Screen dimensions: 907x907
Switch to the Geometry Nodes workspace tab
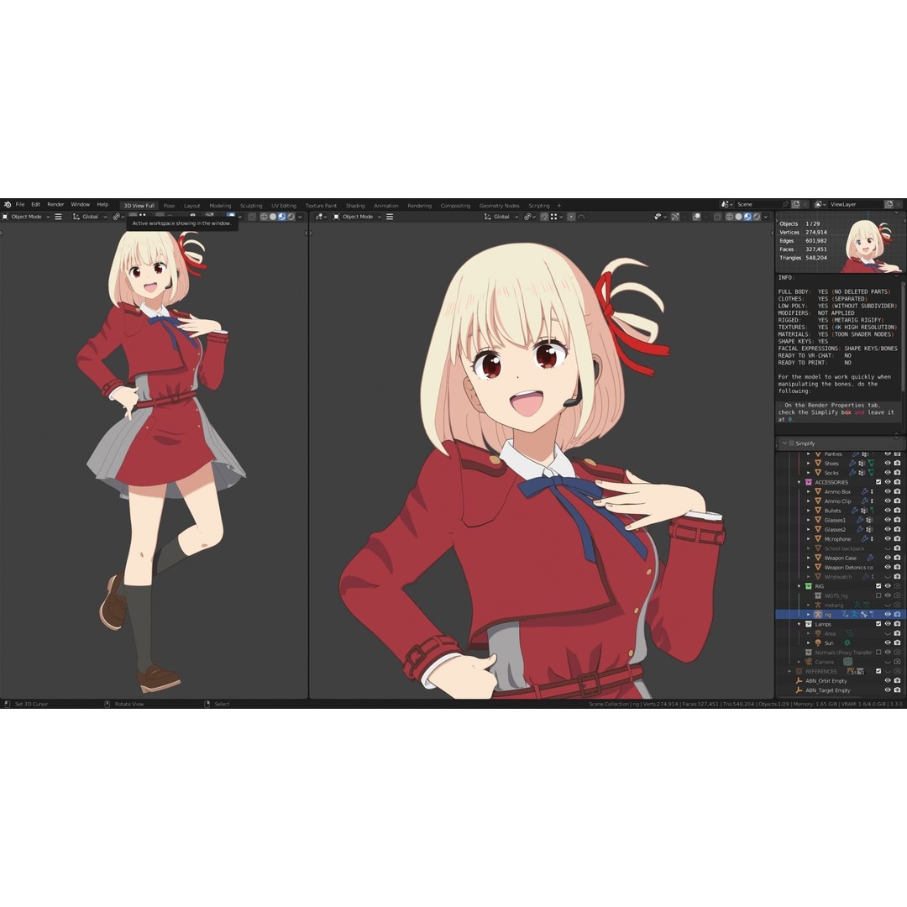point(499,206)
